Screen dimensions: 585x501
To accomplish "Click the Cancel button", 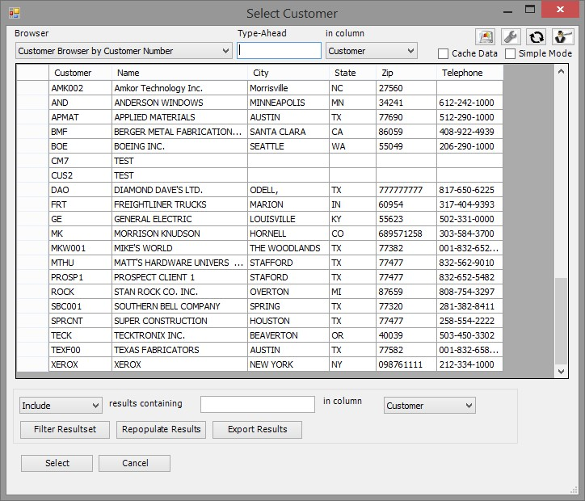I will click(135, 463).
